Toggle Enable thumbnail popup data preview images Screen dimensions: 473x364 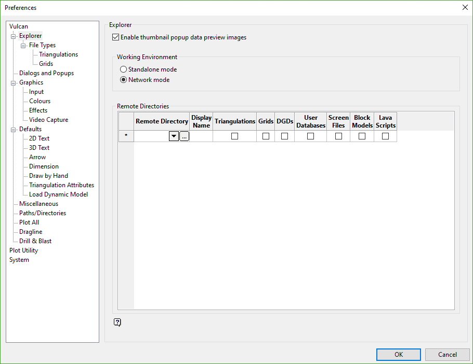tap(115, 37)
